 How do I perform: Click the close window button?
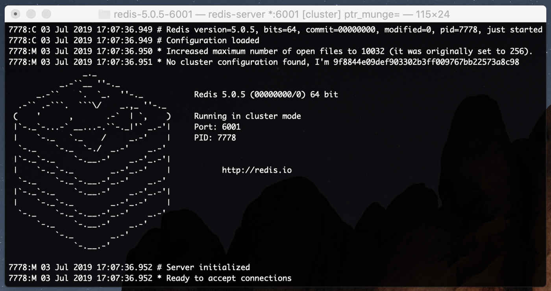tap(16, 14)
